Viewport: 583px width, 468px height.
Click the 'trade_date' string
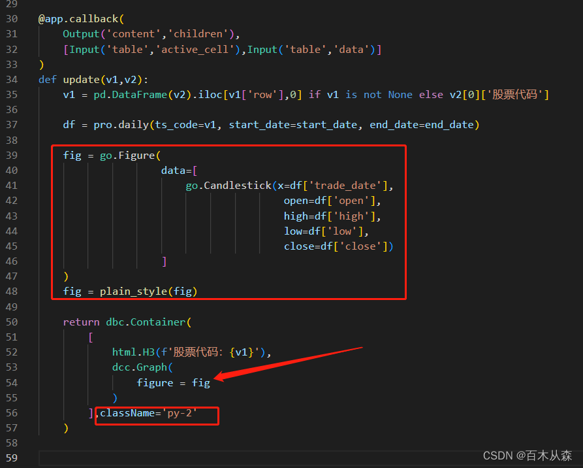pos(345,186)
